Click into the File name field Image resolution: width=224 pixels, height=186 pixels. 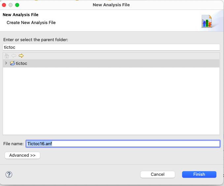point(123,144)
